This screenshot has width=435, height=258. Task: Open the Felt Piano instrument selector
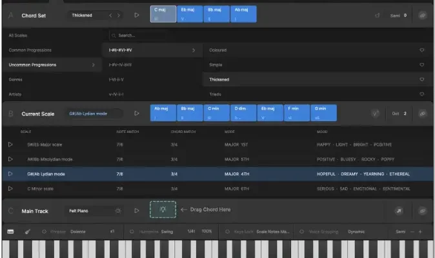[x=94, y=210]
